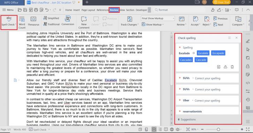253x133 pixels.
Task: Replace with suggestion Escalate
Action: point(203,53)
